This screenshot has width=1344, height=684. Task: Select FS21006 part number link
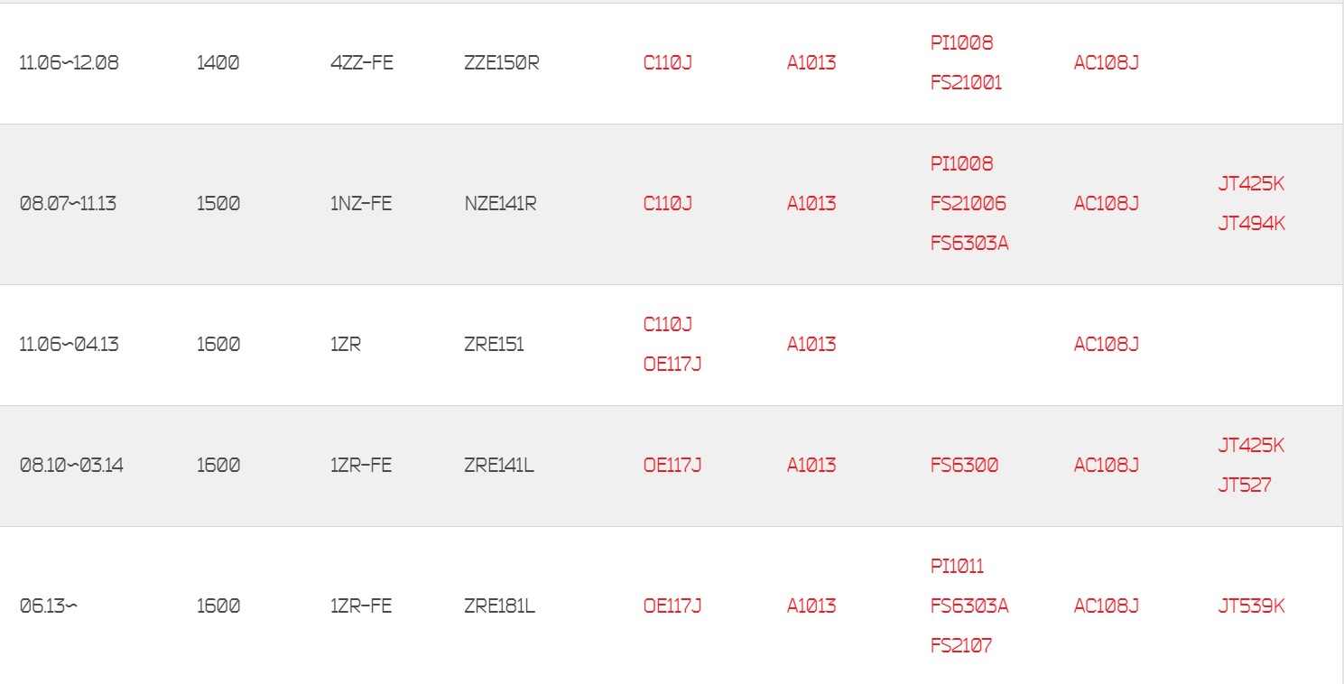pos(968,204)
